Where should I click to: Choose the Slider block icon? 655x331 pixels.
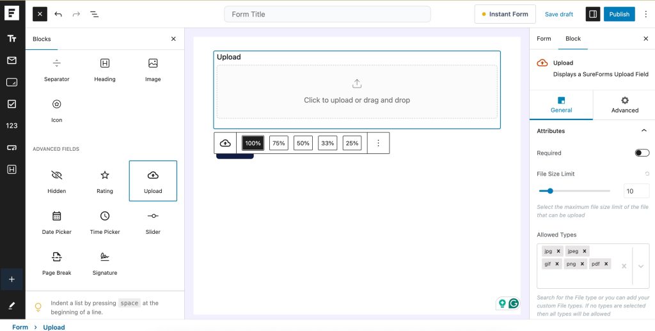coord(153,216)
